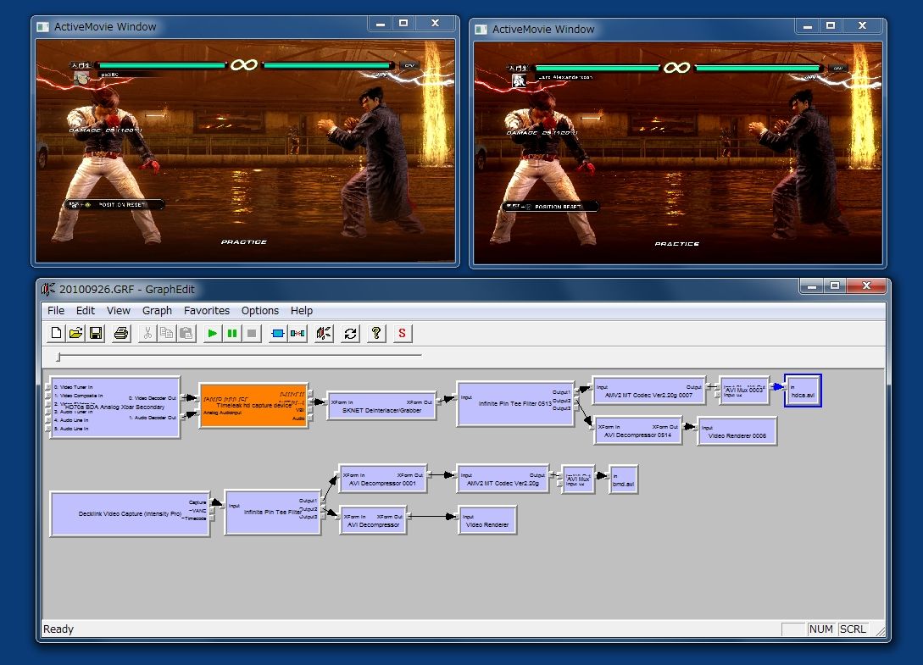Click the New graph toolbar icon

[x=57, y=334]
